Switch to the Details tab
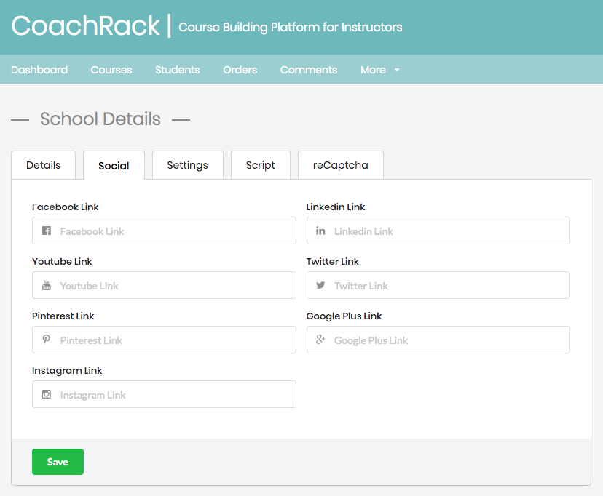The height and width of the screenshot is (496, 603). 44,165
